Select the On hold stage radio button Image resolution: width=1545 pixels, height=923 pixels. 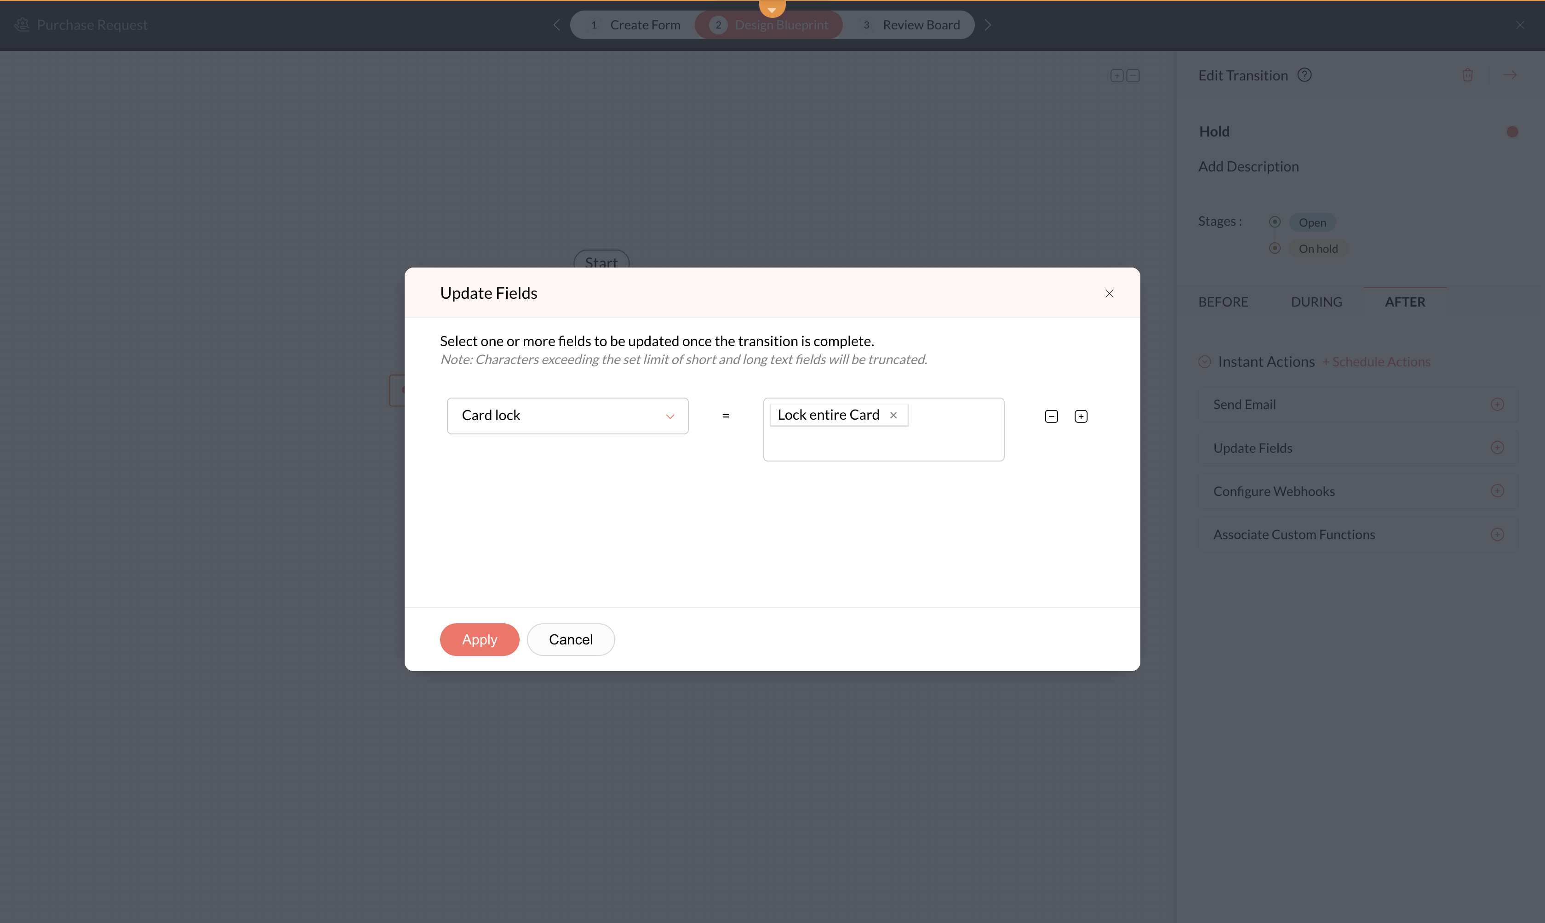coord(1275,248)
